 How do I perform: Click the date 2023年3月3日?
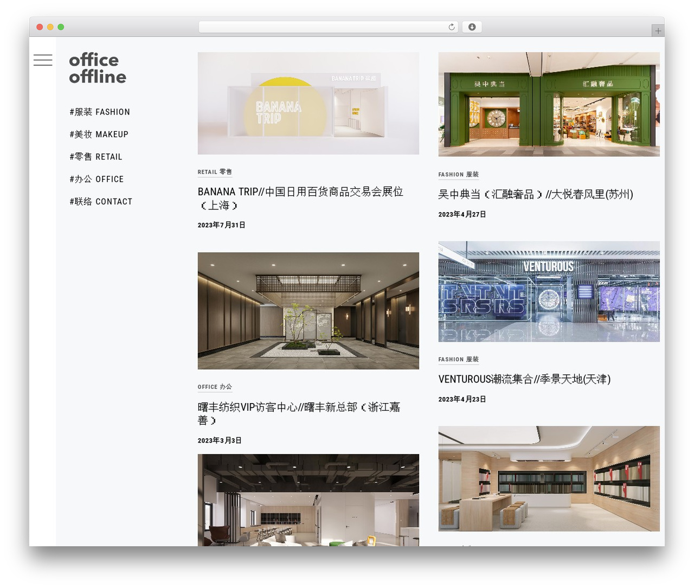tap(220, 440)
